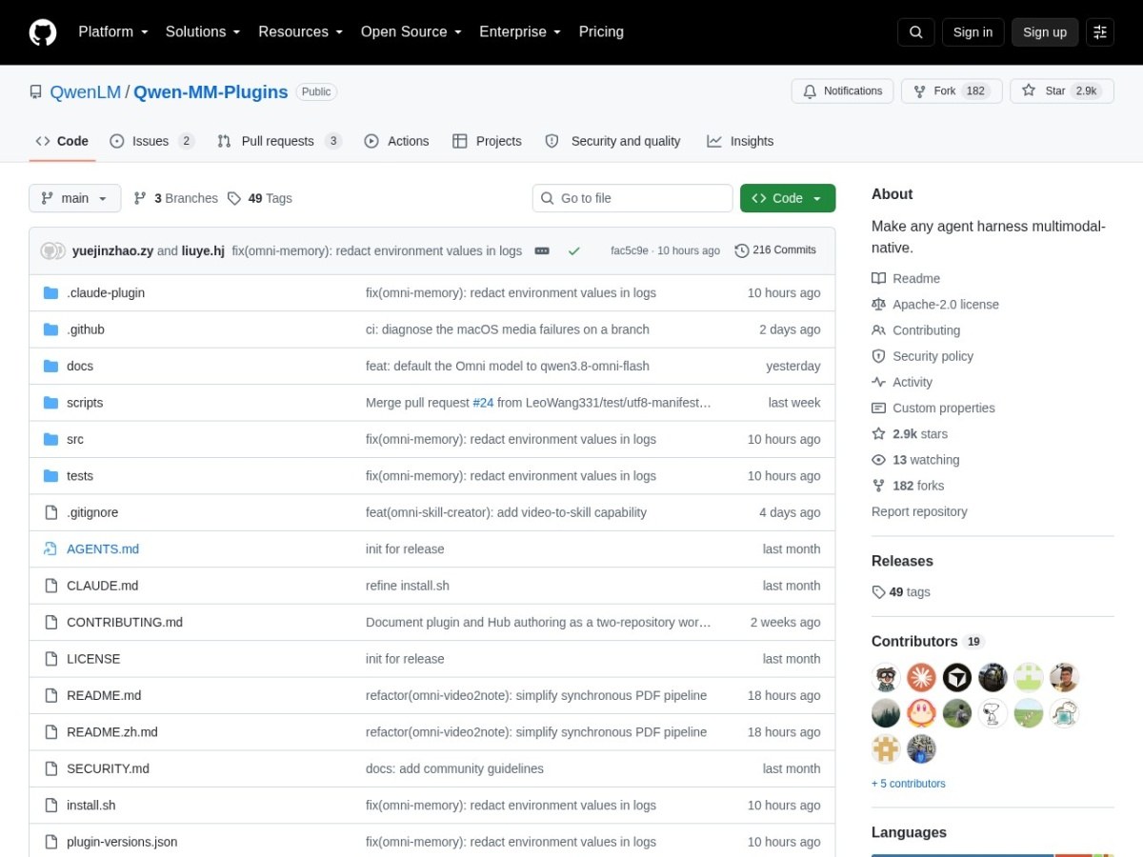Click the docs folder icon
Screen dimensions: 1143x857
click(x=51, y=367)
